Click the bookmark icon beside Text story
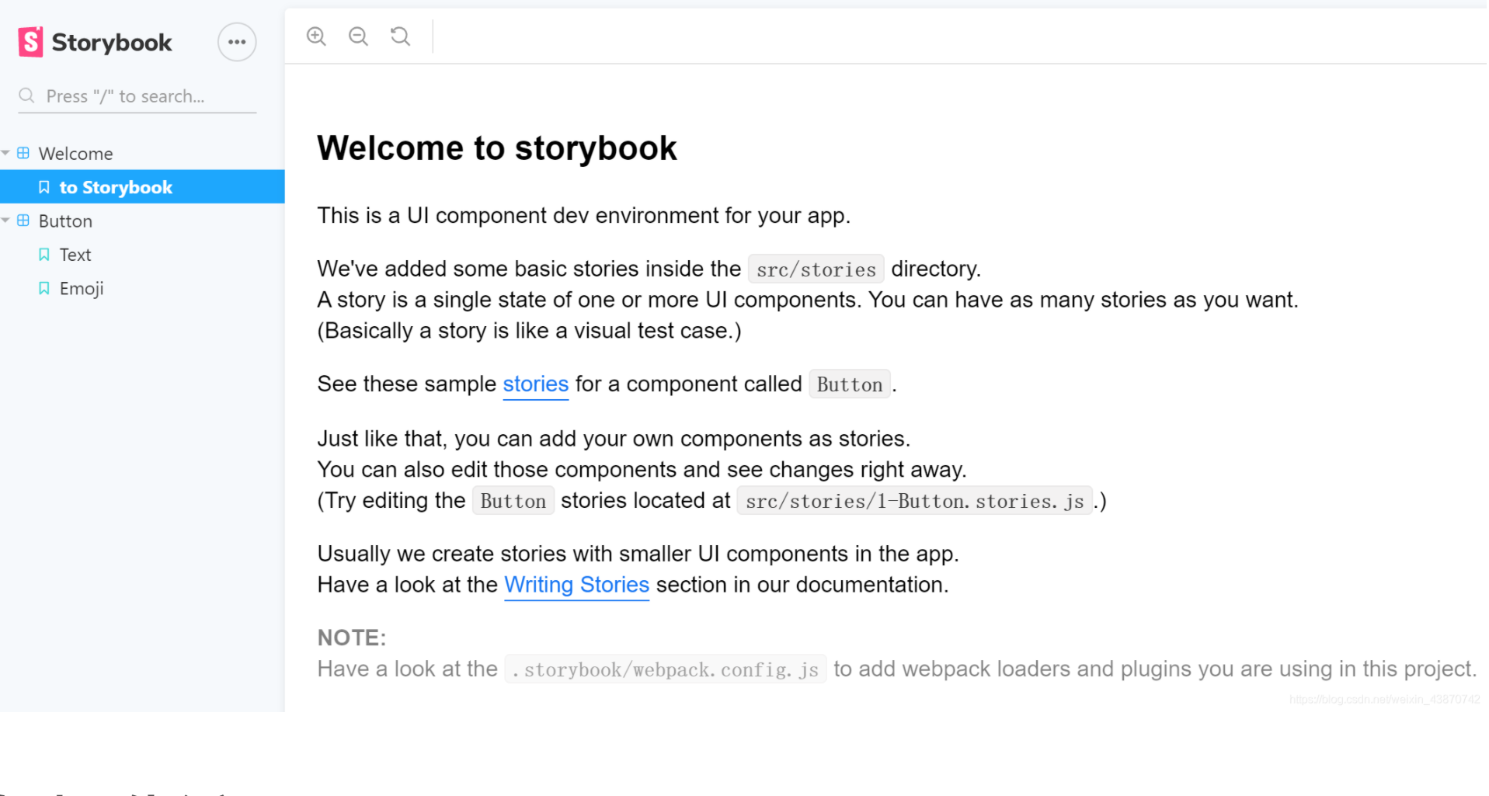The height and width of the screenshot is (796, 1489). coord(44,255)
